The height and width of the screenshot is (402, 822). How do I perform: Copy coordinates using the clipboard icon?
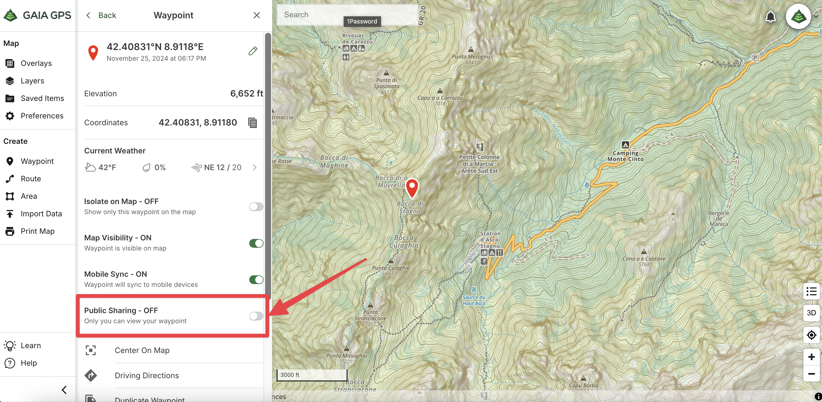click(253, 123)
